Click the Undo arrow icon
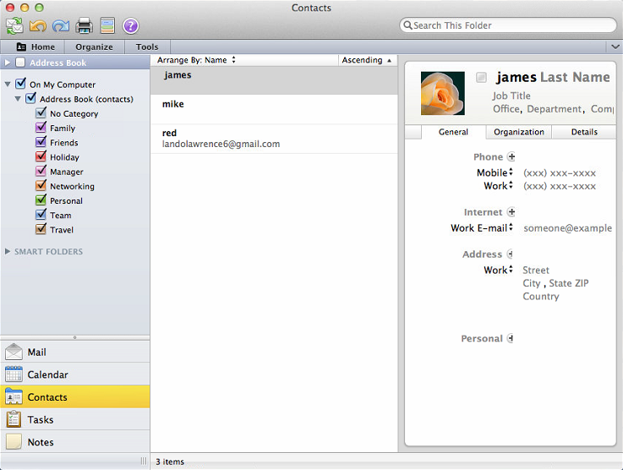623x470 pixels. click(38, 26)
